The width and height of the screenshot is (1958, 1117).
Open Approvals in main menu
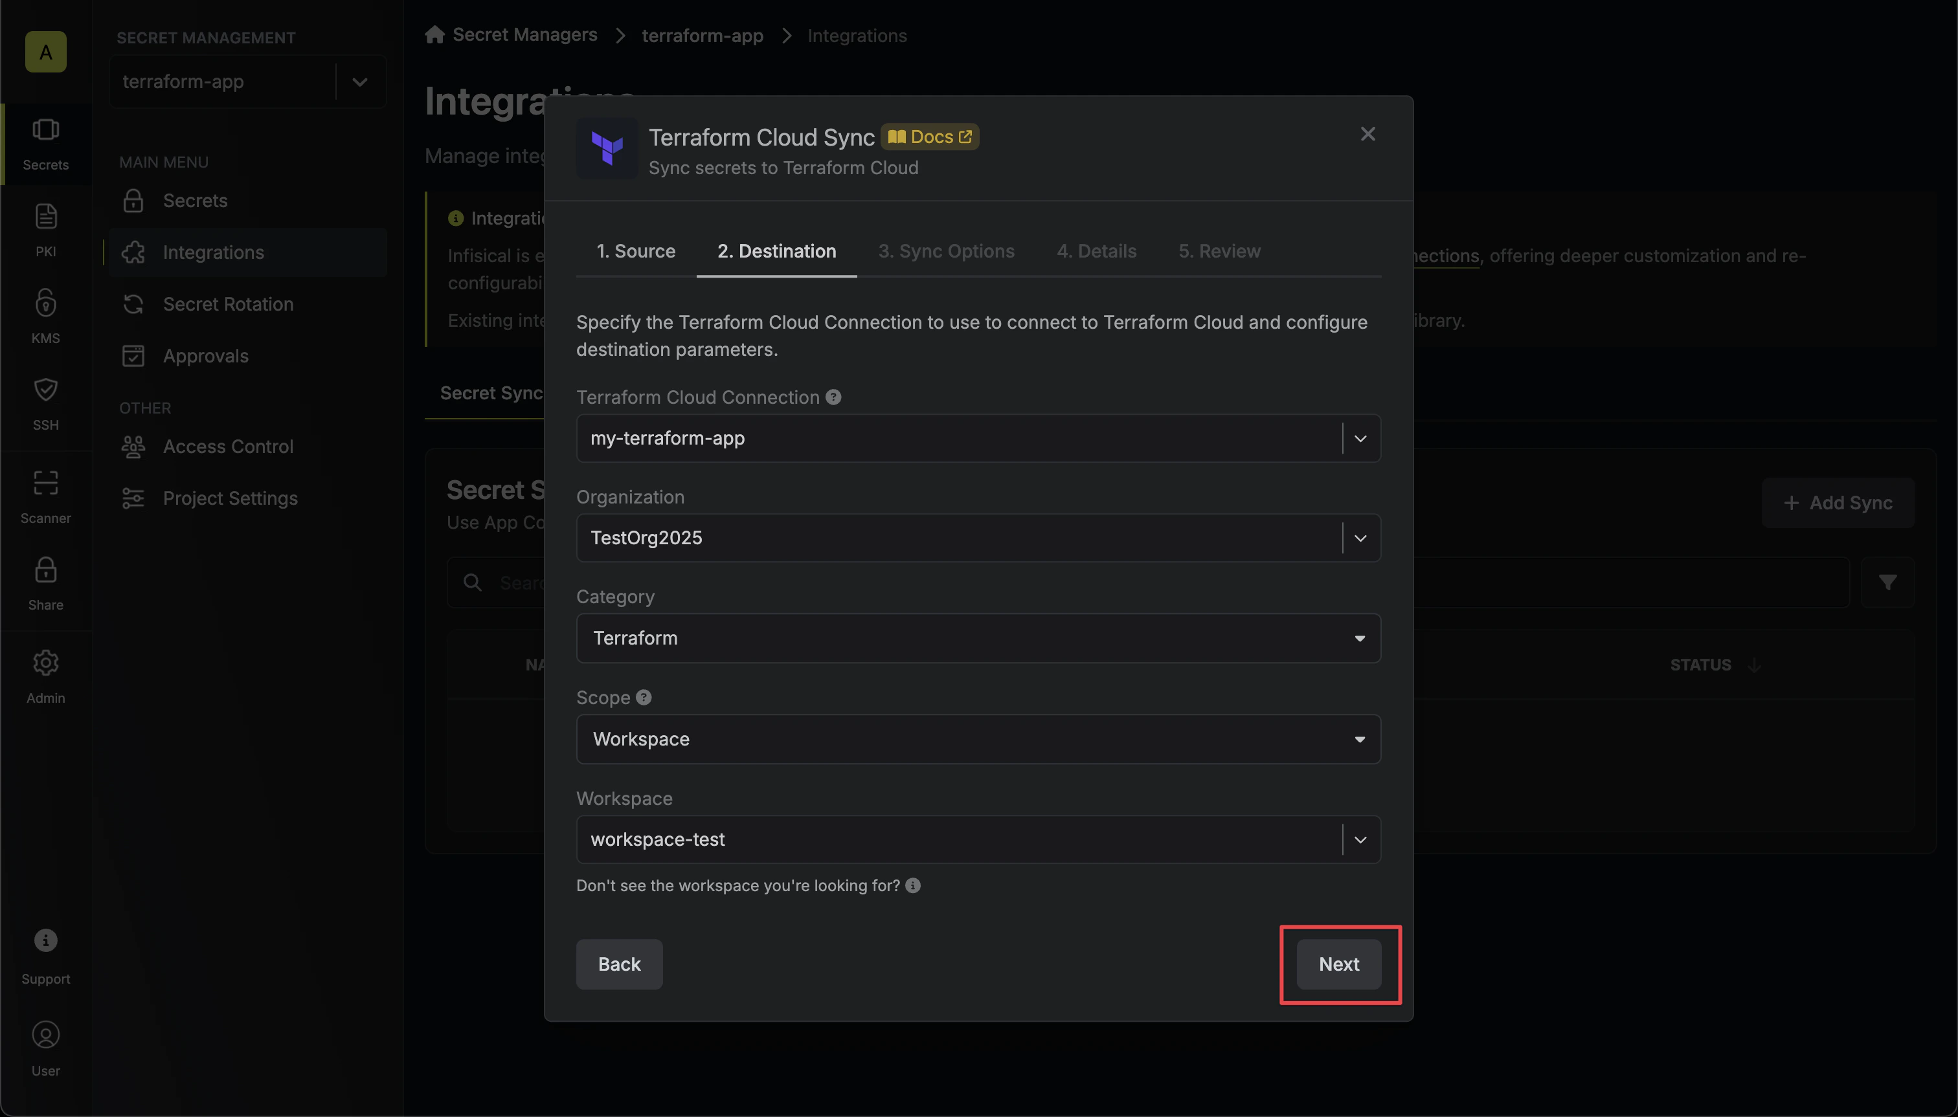(x=247, y=356)
